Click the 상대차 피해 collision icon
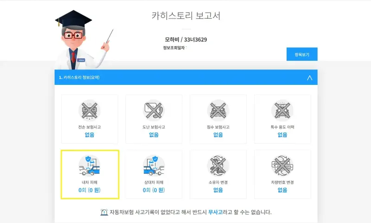Screen dimensions: 371x223 click(x=154, y=166)
